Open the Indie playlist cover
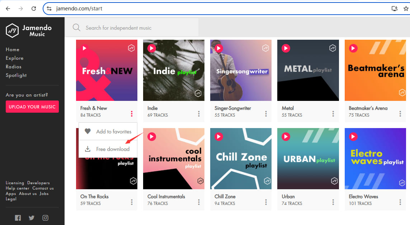This screenshot has width=410, height=225. 174,70
